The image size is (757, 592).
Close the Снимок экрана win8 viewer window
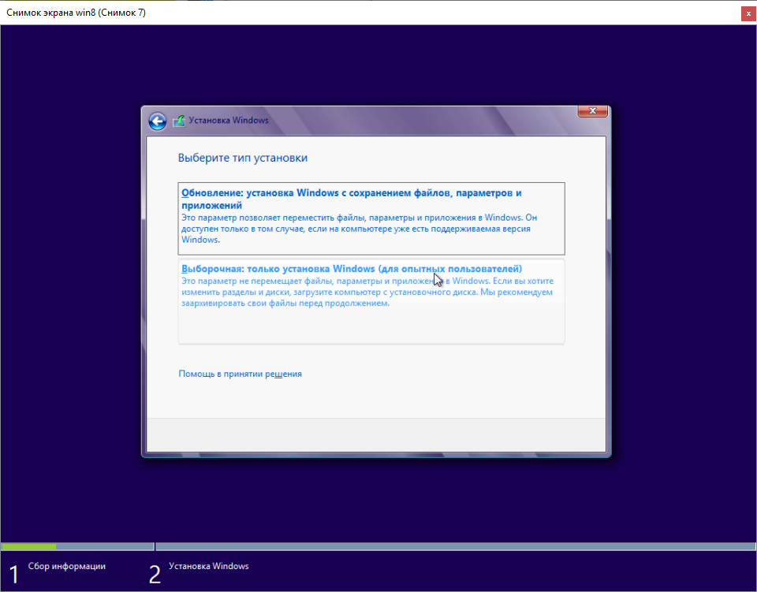click(x=748, y=14)
